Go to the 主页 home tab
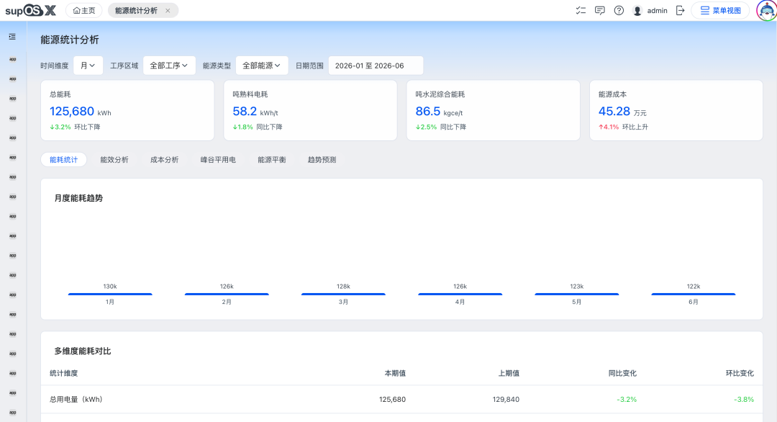Image resolution: width=777 pixels, height=422 pixels. tap(83, 10)
